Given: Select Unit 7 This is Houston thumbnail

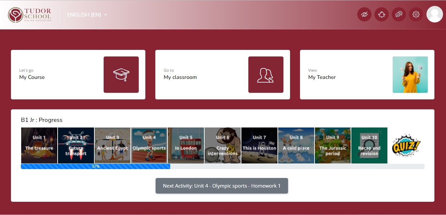Looking at the screenshot, I should (x=259, y=145).
